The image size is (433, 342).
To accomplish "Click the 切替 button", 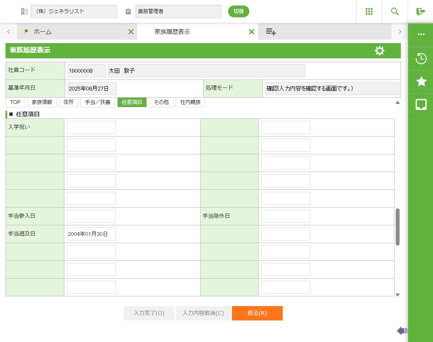I will coord(239,11).
